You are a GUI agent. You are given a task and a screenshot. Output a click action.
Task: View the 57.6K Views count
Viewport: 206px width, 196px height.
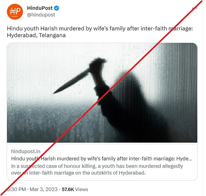coord(75,189)
